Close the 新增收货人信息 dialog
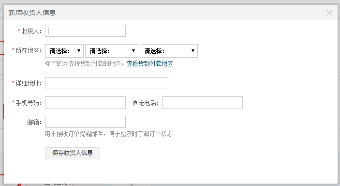 tap(329, 13)
